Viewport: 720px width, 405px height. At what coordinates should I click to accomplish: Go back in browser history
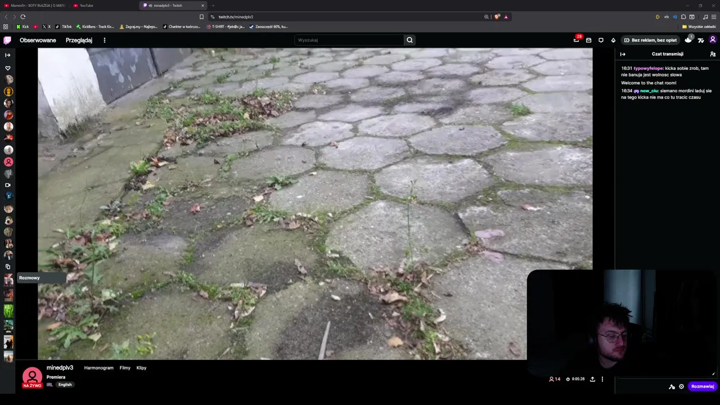(6, 17)
